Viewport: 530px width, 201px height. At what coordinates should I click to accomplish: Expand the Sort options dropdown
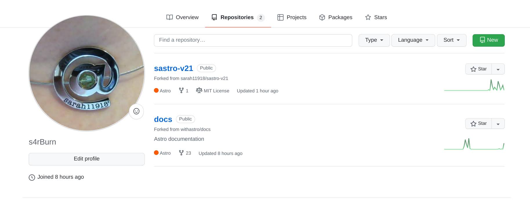pyautogui.click(x=451, y=40)
